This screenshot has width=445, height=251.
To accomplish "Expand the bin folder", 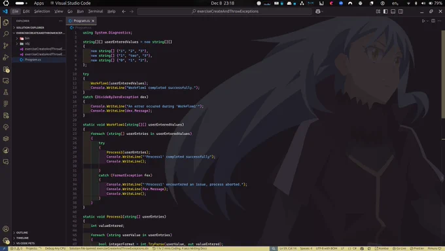I will click(39, 39).
